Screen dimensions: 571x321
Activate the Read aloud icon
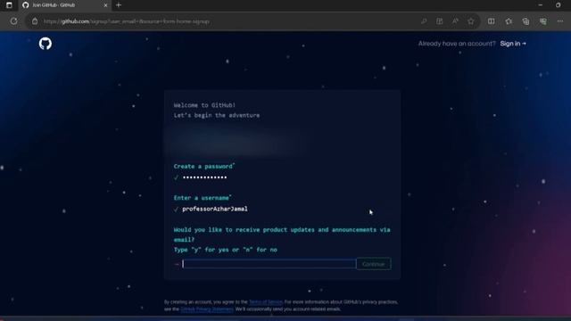tap(455, 21)
